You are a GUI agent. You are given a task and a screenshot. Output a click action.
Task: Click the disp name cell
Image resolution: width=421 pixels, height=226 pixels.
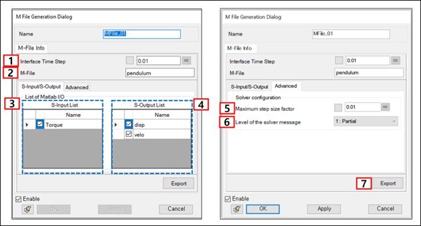pyautogui.click(x=162, y=125)
